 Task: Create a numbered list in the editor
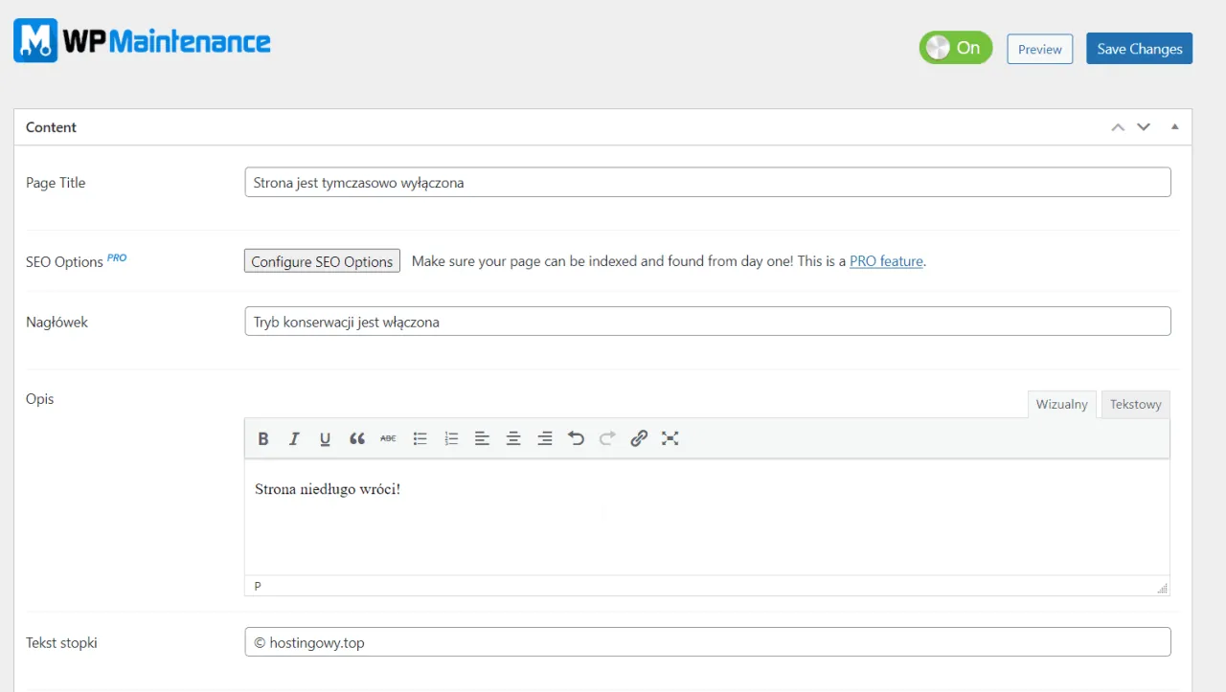pos(451,438)
